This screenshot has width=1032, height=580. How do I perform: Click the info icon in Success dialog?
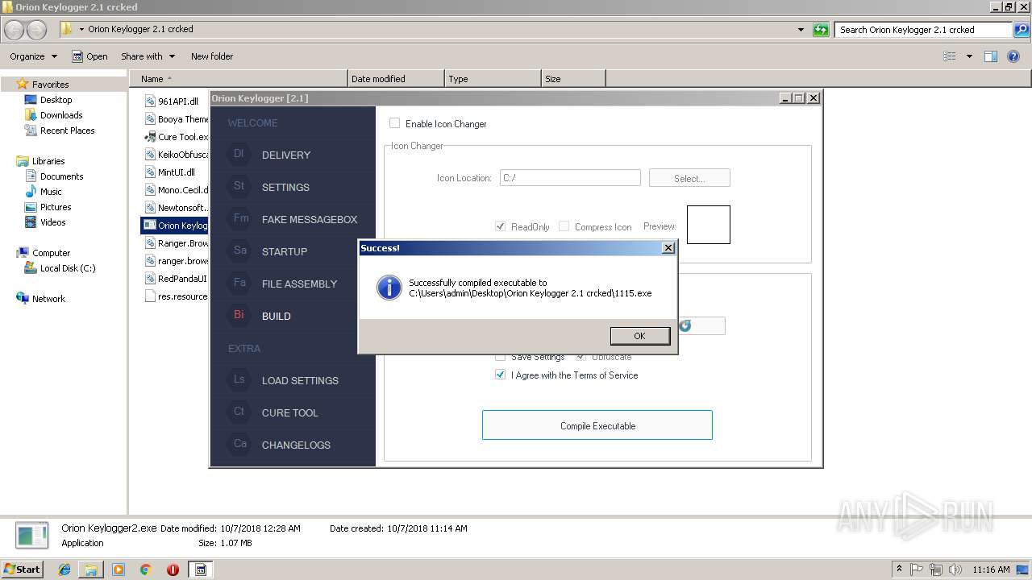click(389, 288)
